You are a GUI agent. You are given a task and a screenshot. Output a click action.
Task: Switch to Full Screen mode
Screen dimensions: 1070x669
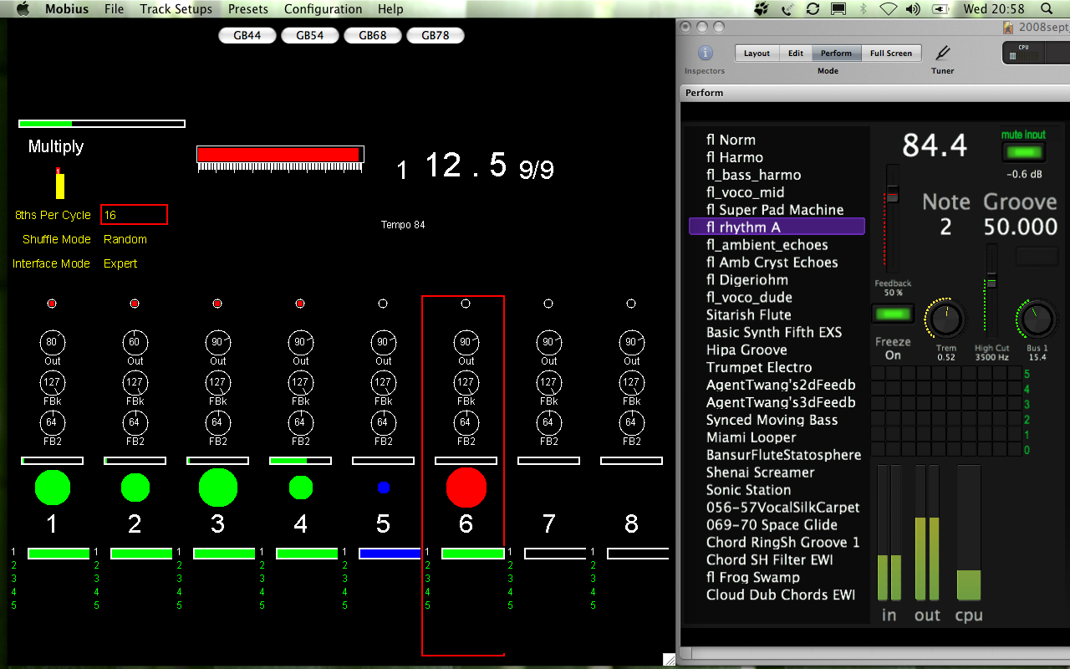(x=891, y=53)
